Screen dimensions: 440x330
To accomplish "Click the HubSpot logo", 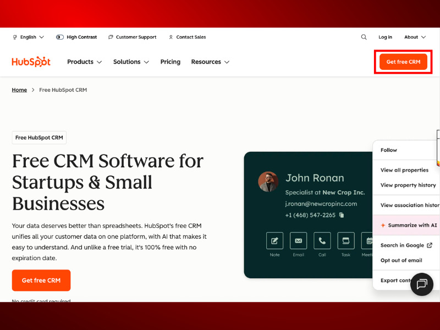I will tap(31, 62).
